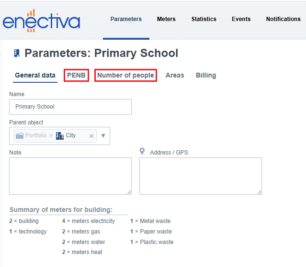The image size is (306, 267).
Task: Switch to the Number of people tab
Action: (x=125, y=75)
